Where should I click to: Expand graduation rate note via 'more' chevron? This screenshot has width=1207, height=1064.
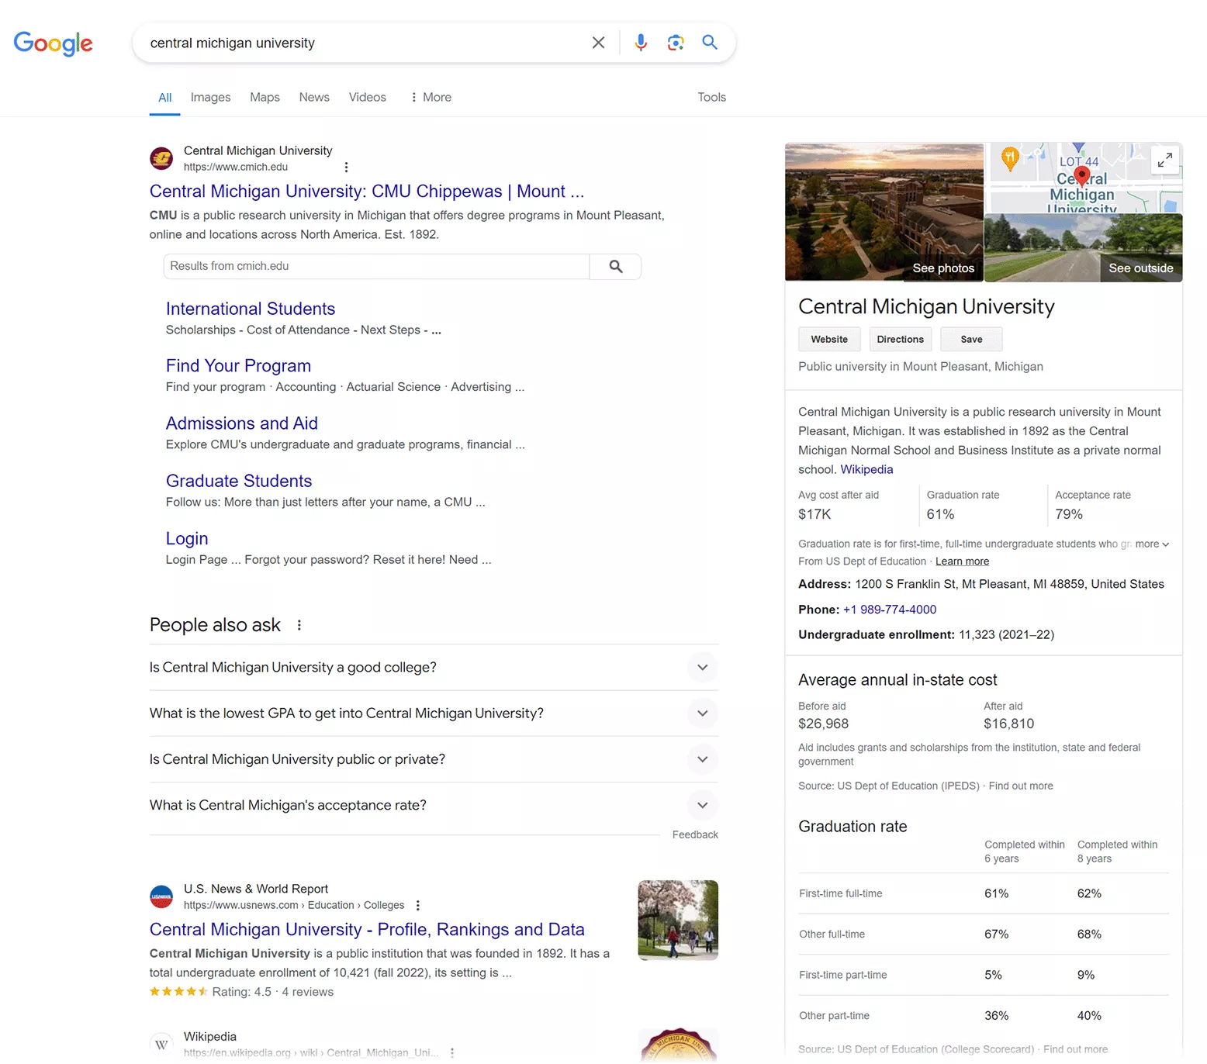click(x=1152, y=544)
